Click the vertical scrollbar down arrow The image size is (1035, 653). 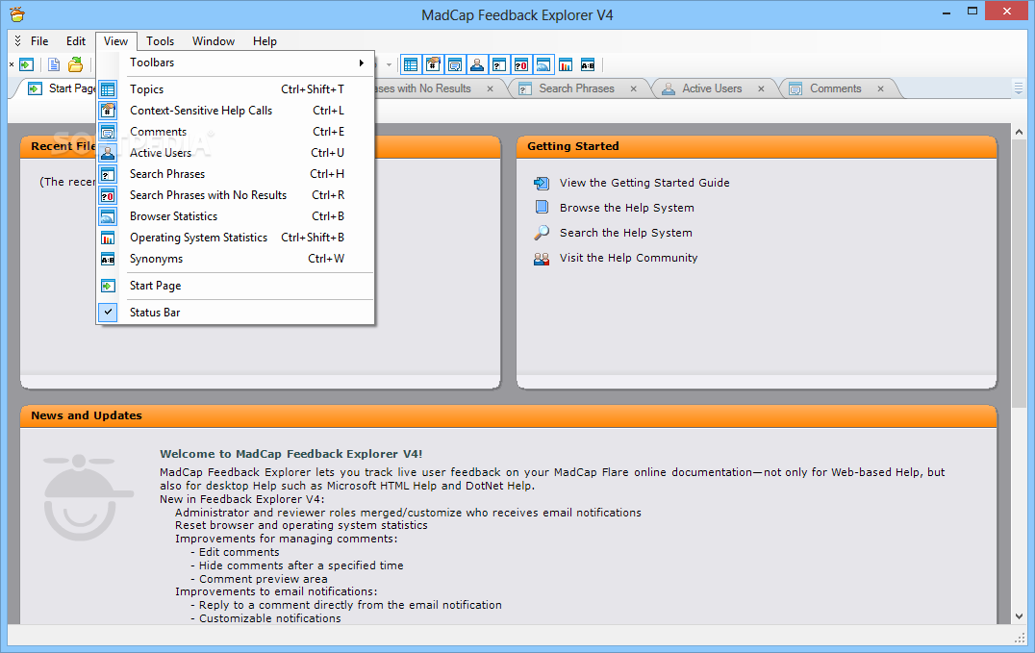point(1020,616)
